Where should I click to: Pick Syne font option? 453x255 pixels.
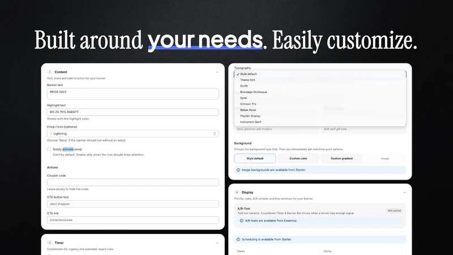point(320,98)
